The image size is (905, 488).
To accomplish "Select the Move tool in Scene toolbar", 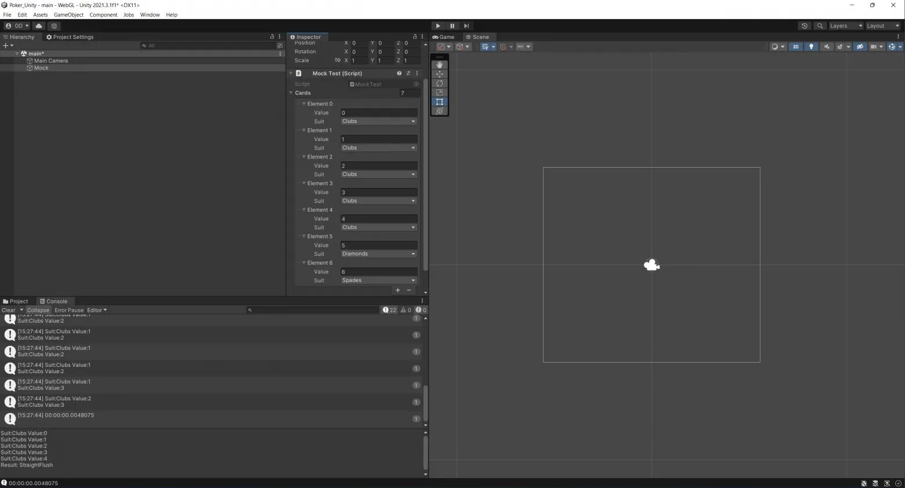I will (x=440, y=74).
